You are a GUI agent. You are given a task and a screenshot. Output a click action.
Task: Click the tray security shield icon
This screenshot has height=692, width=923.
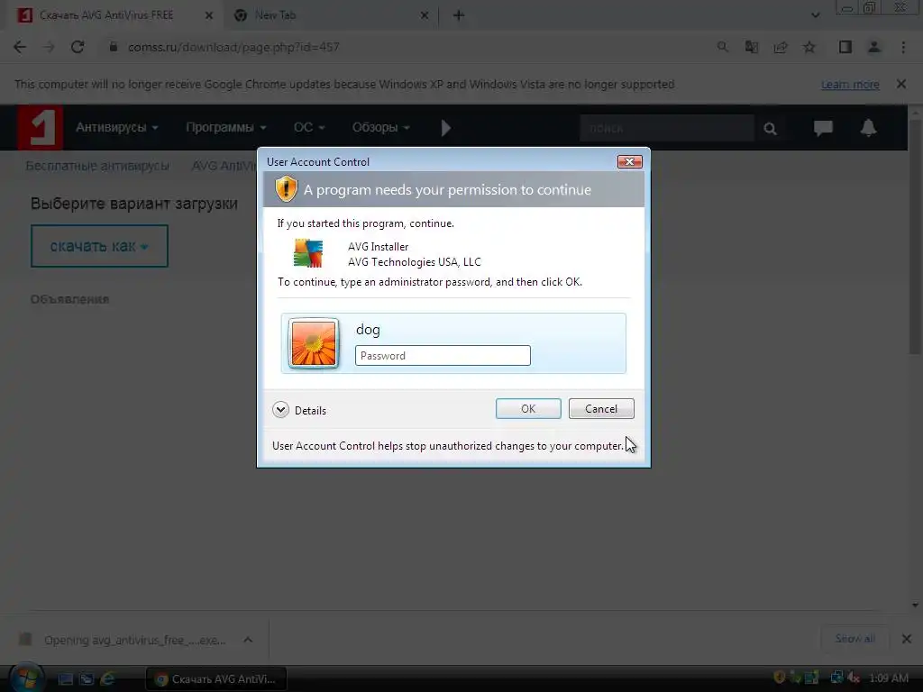(x=780, y=678)
